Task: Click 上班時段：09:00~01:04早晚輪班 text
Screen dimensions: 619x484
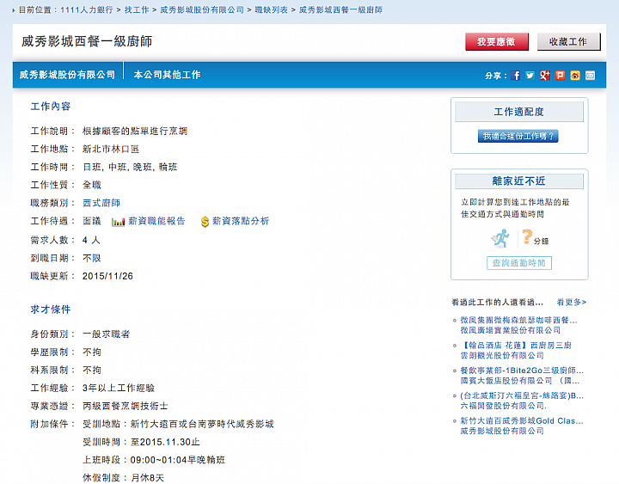Action: point(154,460)
